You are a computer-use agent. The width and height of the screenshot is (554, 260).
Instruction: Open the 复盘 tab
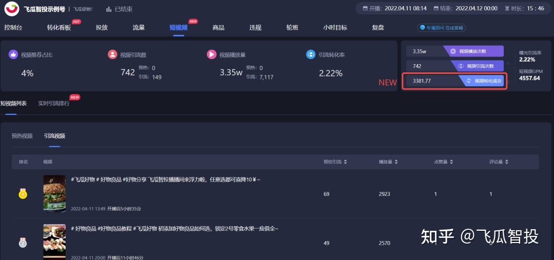coord(378,28)
